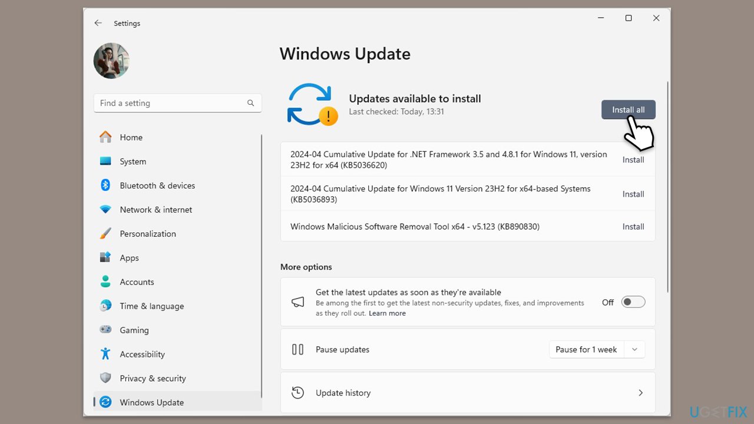Click the Personalization paintbrush icon
Viewport: 754px width, 424px height.
[x=105, y=234]
